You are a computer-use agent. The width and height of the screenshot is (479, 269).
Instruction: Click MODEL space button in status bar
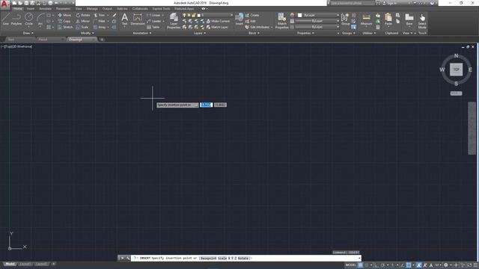point(351,265)
